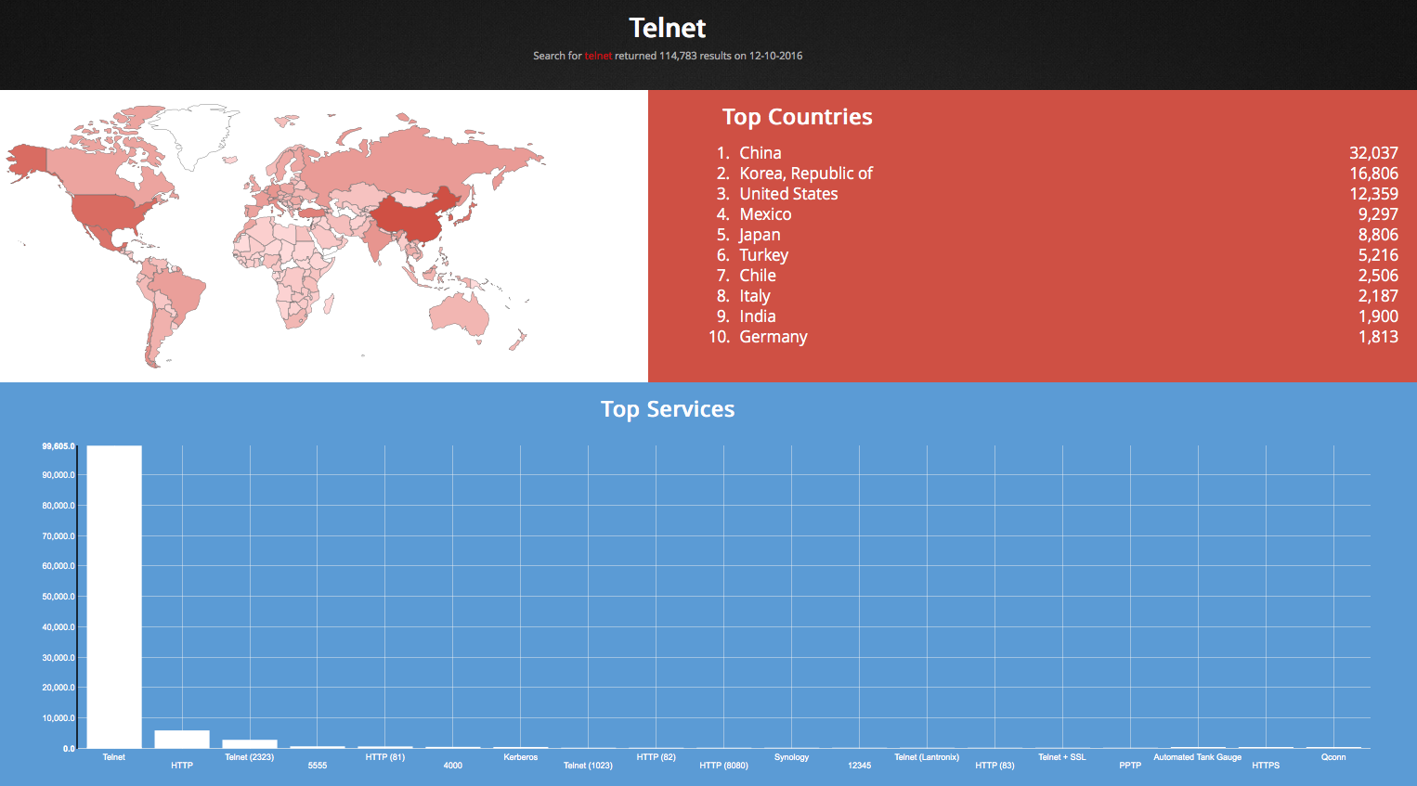Select China in the Top Countries list

[x=760, y=152]
